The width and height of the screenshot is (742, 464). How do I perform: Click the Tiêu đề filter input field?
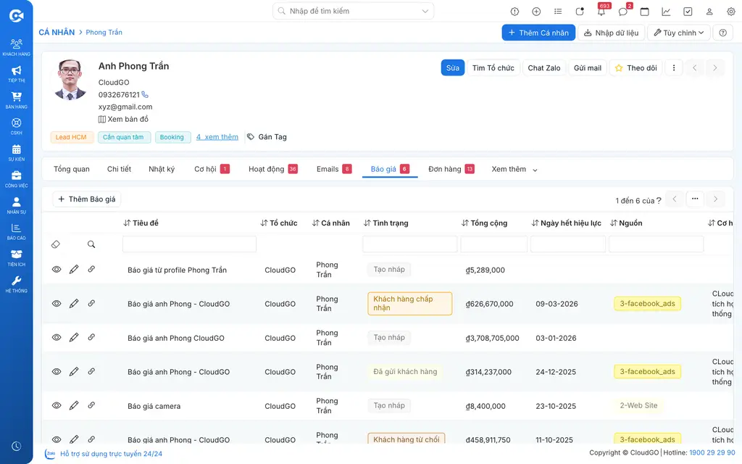click(189, 244)
